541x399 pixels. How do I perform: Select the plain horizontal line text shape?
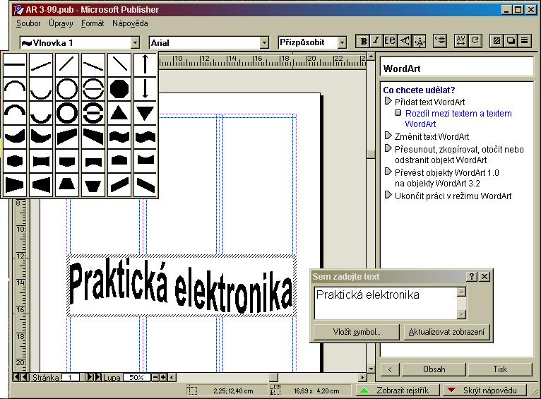click(x=15, y=64)
